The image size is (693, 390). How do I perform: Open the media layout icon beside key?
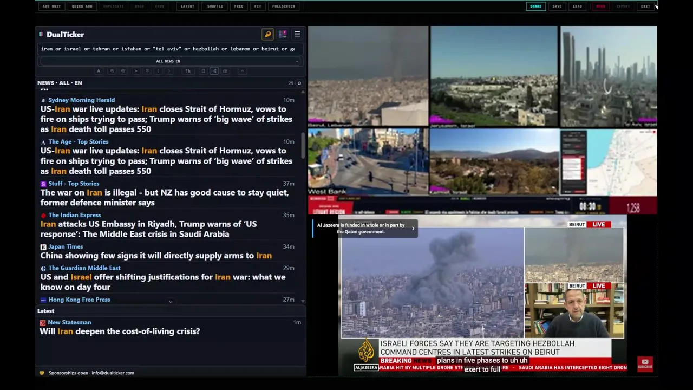click(x=283, y=34)
